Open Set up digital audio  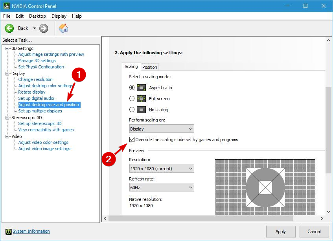(36, 98)
